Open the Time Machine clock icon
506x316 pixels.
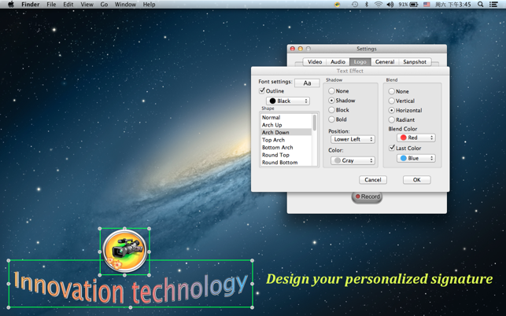355,4
